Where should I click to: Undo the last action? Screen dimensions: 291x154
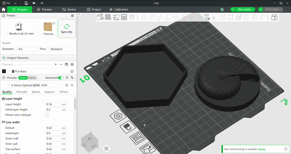(34, 3)
